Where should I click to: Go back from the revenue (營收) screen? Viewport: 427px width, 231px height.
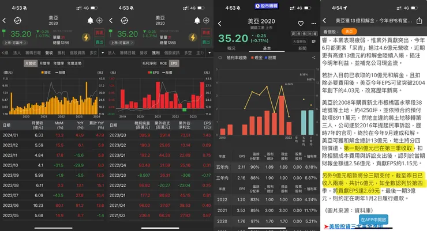coord(4,20)
